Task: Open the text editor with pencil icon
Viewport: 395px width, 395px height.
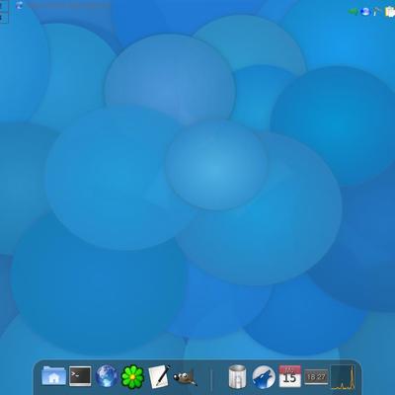Action: click(x=159, y=376)
